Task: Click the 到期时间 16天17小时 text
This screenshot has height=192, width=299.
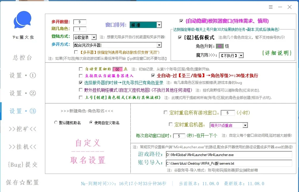Action: pyautogui.click(x=123, y=184)
